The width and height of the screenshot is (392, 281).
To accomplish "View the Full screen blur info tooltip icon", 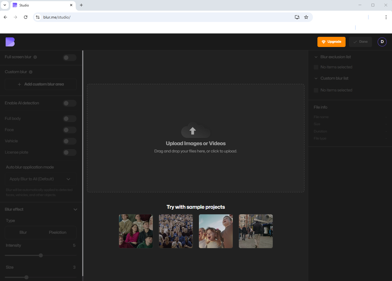I will pyautogui.click(x=35, y=57).
